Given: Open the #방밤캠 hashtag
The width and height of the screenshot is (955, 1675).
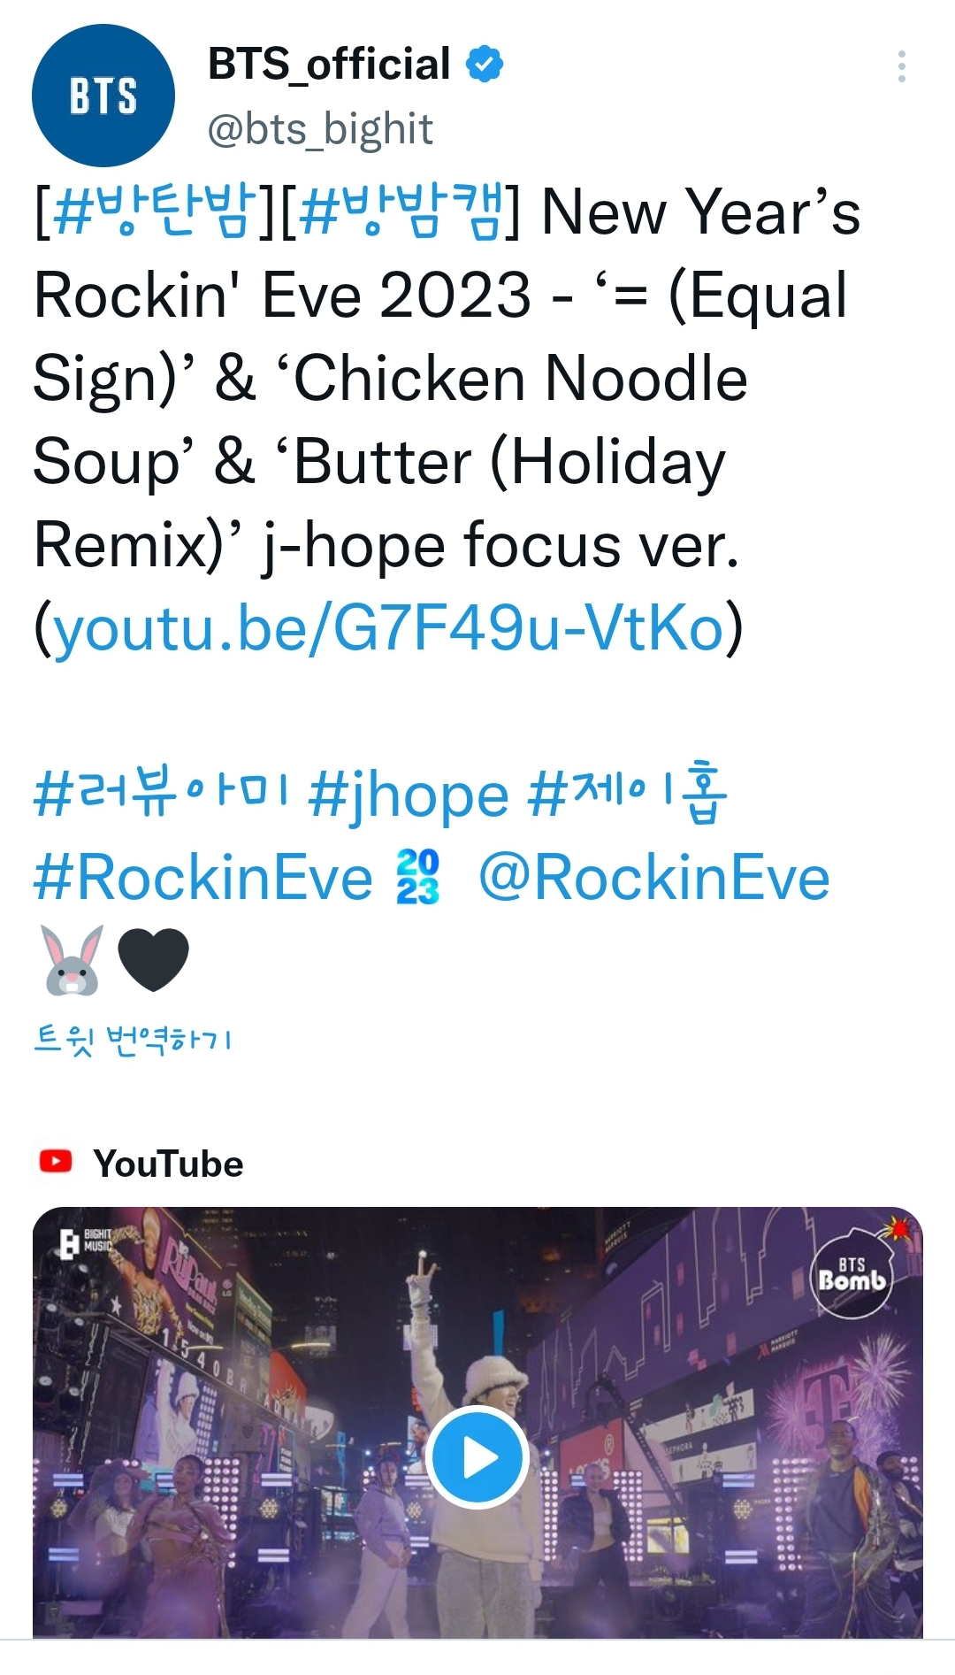Looking at the screenshot, I should [402, 211].
